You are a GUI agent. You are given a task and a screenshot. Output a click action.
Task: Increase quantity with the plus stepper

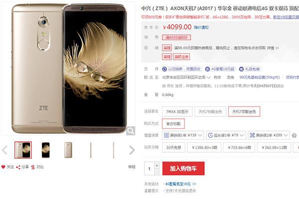[157, 166]
